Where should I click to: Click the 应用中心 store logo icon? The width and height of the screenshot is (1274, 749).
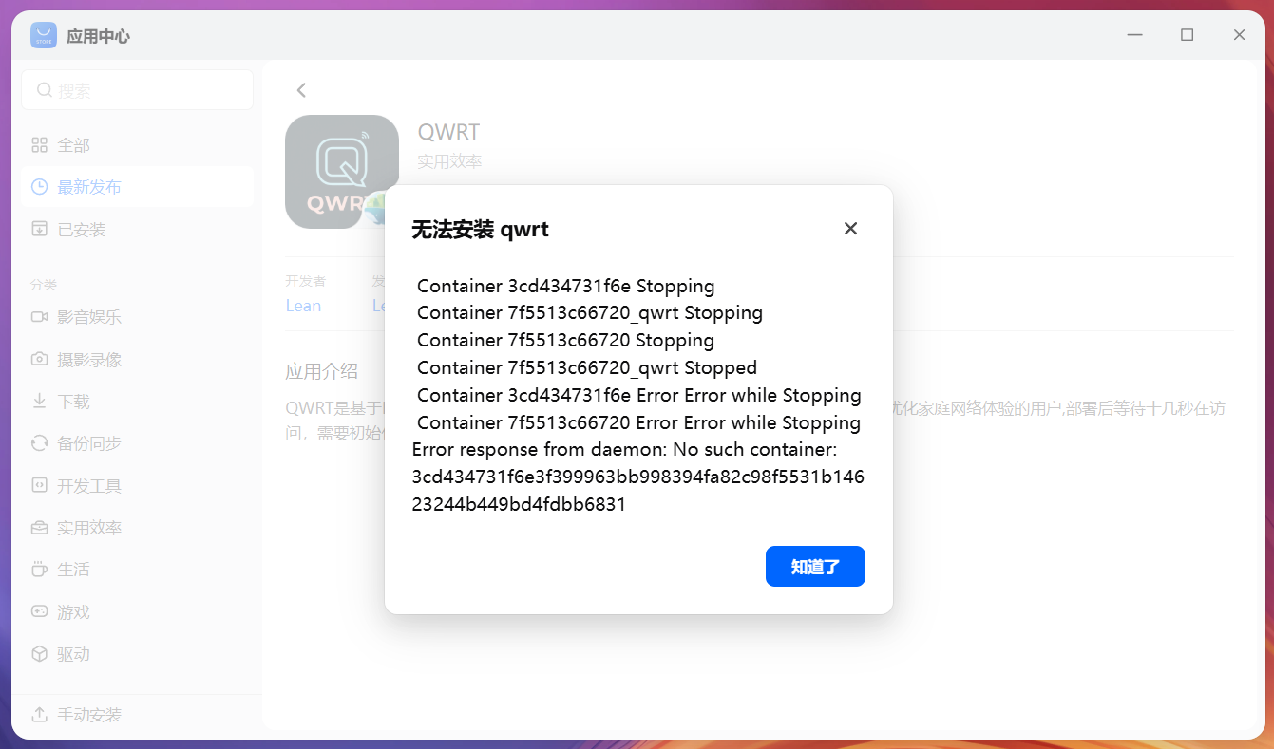[44, 35]
